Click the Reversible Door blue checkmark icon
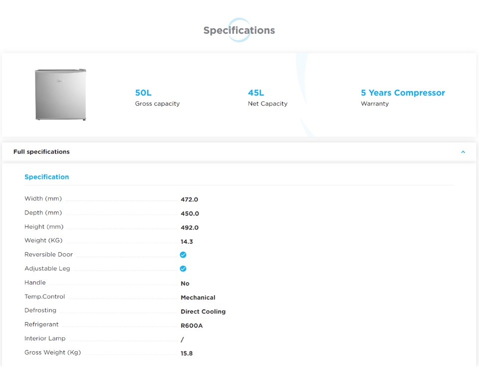The width and height of the screenshot is (479, 369). (x=183, y=255)
